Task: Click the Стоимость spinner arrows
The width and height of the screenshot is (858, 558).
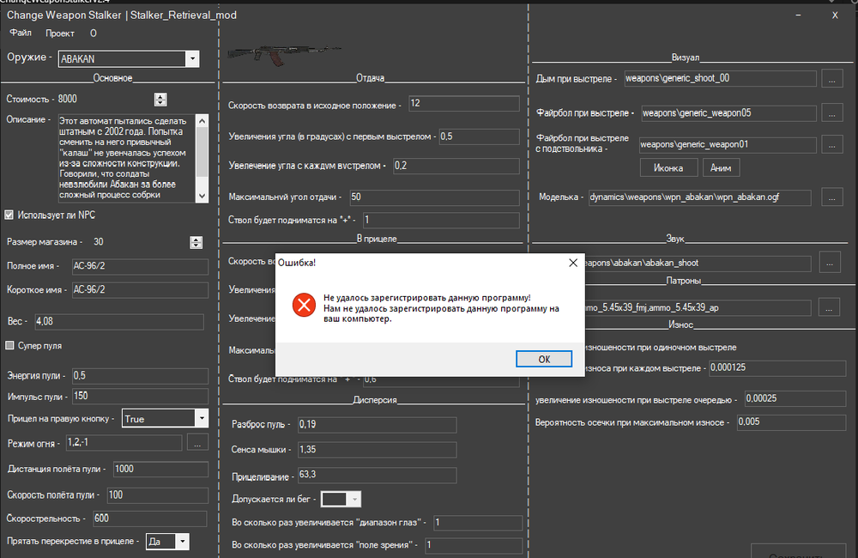Action: (160, 100)
